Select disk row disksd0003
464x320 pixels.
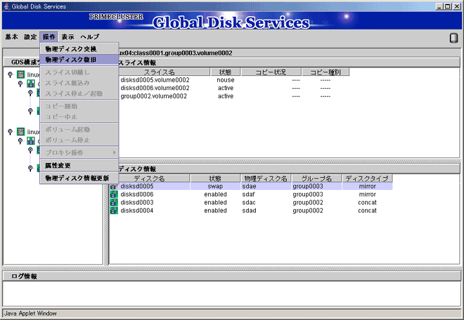click(251, 202)
